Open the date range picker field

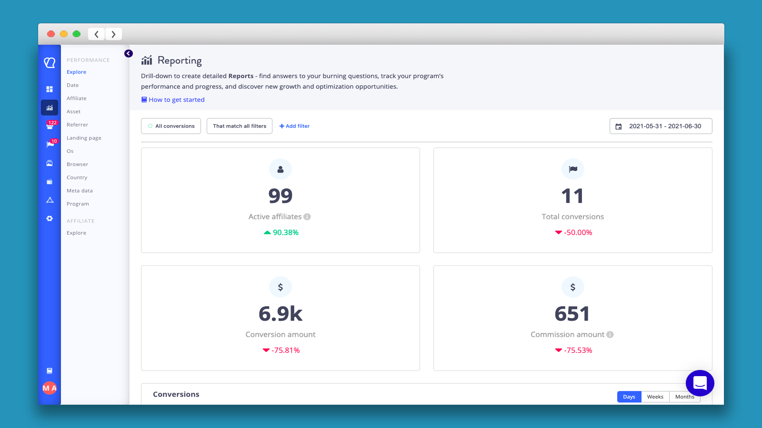click(x=661, y=126)
